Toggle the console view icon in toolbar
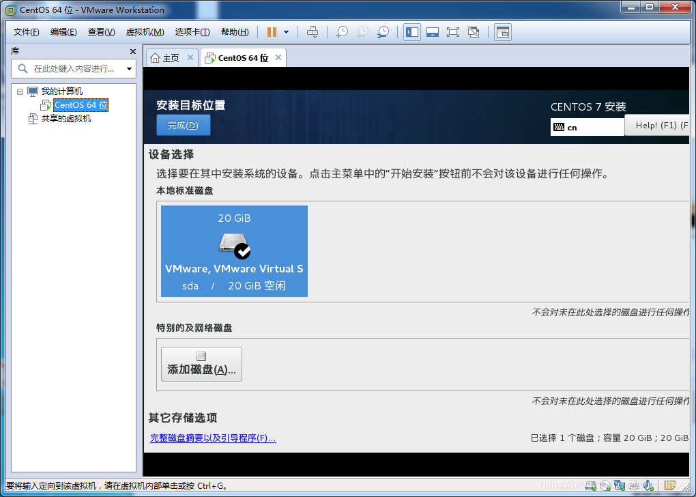 click(x=502, y=32)
